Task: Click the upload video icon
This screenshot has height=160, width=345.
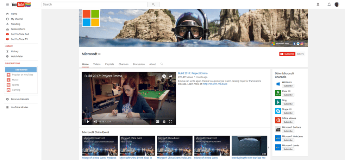Action: tap(318, 5)
